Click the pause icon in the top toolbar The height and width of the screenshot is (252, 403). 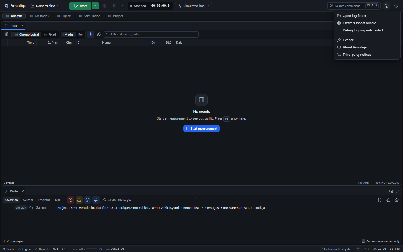(x=105, y=6)
